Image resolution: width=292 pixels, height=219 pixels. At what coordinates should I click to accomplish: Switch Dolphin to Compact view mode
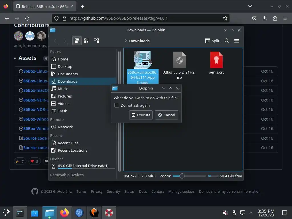(87, 41)
